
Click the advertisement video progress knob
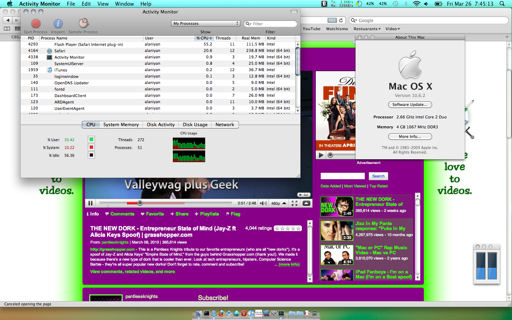330,155
